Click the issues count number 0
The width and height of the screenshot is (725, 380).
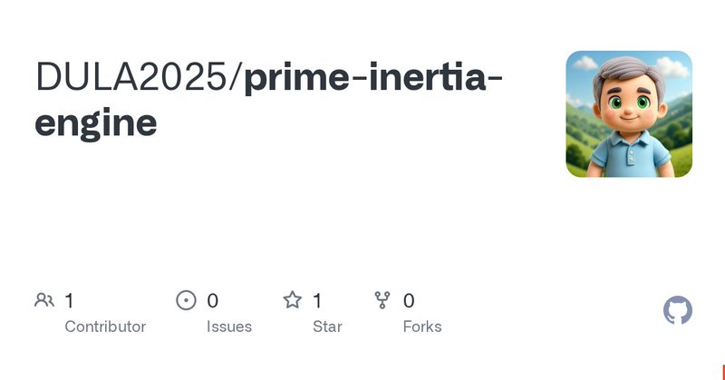pyautogui.click(x=212, y=300)
